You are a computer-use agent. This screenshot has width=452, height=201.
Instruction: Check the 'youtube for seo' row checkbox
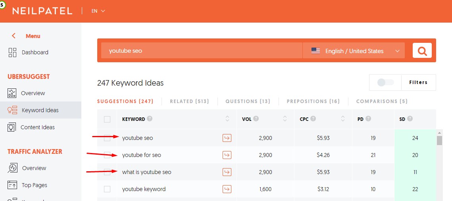pyautogui.click(x=107, y=155)
